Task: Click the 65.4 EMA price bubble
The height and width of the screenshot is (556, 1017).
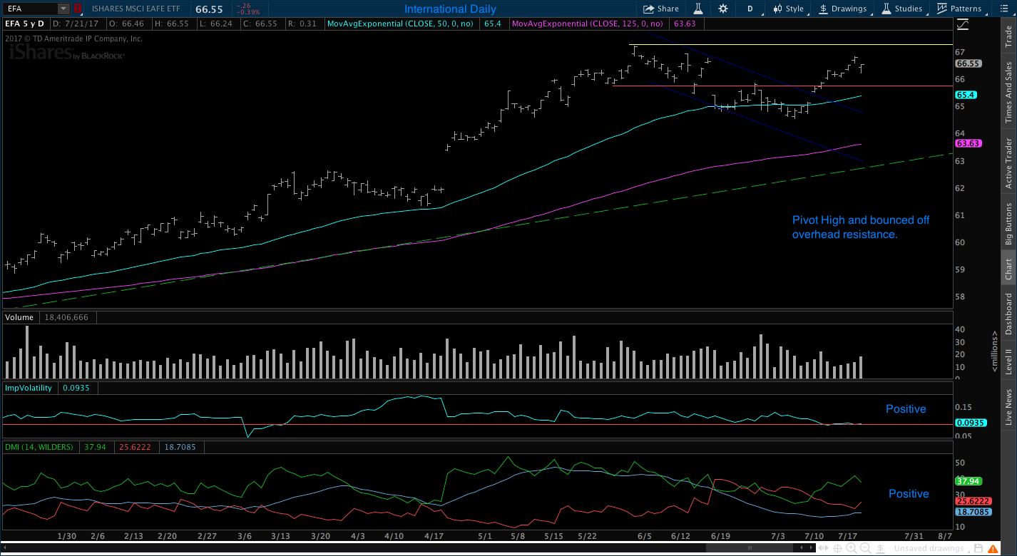Action: 966,95
